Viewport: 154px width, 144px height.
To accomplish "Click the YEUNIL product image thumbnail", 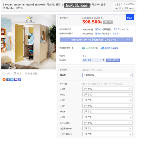I will (x=28, y=42).
